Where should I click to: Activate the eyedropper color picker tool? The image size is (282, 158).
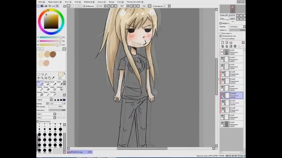tap(53, 78)
